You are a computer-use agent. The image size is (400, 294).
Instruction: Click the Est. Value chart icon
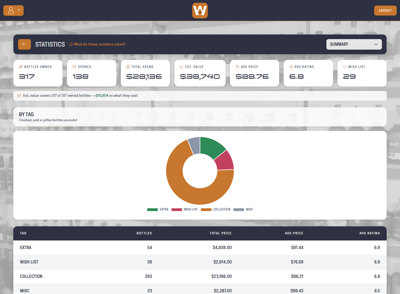click(182, 67)
